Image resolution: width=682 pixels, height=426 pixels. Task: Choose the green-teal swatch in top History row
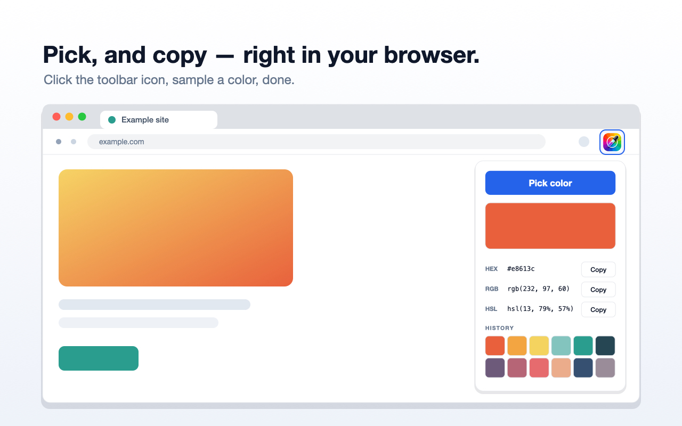click(x=583, y=346)
